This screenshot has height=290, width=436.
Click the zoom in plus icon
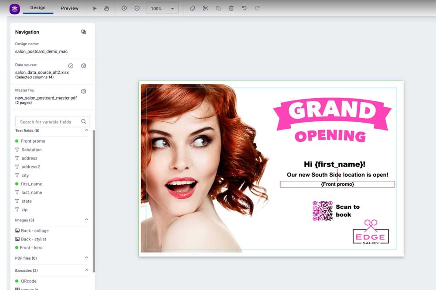pos(124,8)
